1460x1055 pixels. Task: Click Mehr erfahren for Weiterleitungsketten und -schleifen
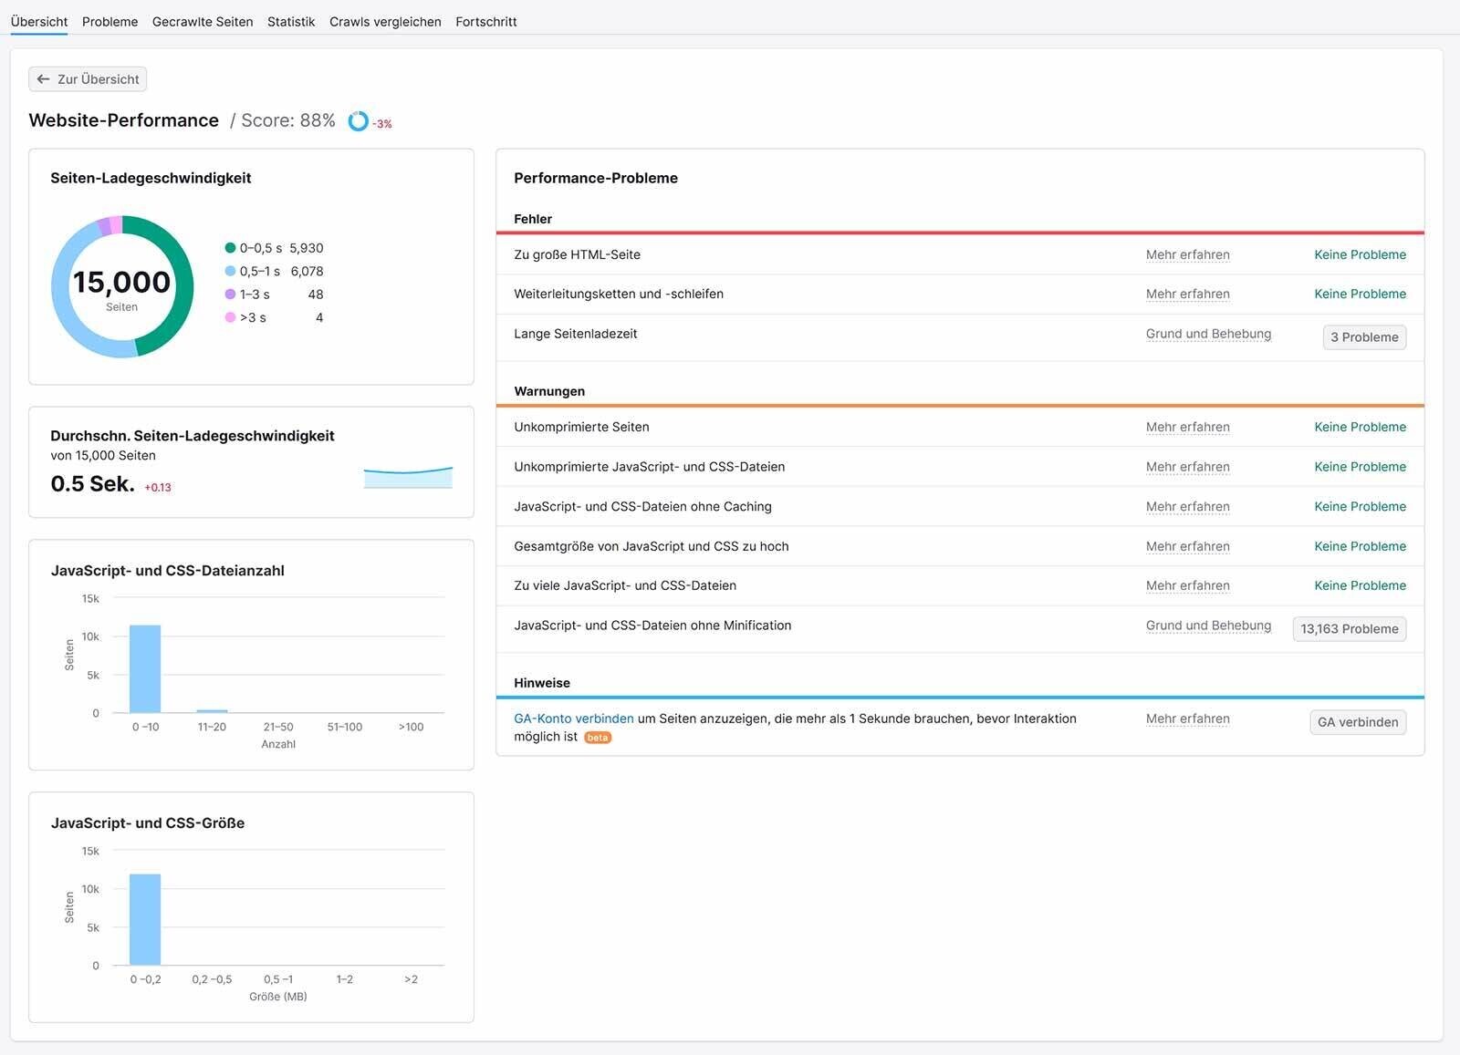[1188, 294]
